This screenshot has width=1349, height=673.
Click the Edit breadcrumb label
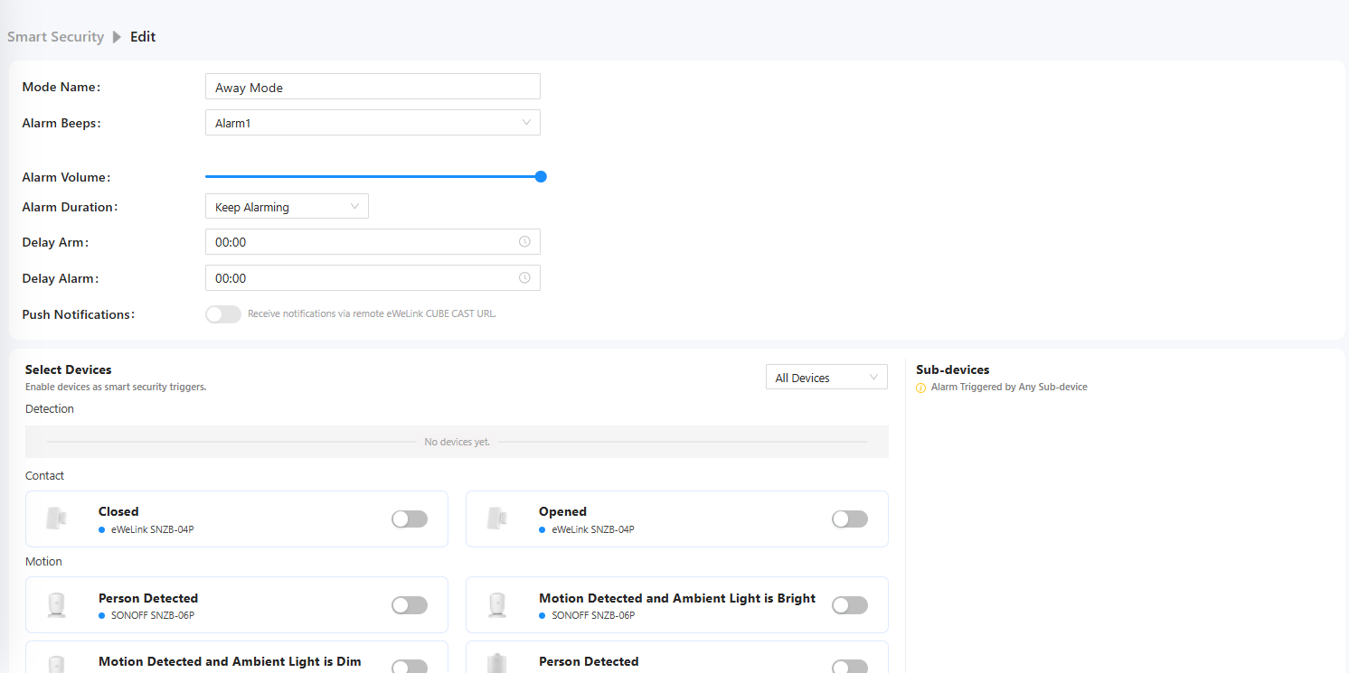point(143,37)
